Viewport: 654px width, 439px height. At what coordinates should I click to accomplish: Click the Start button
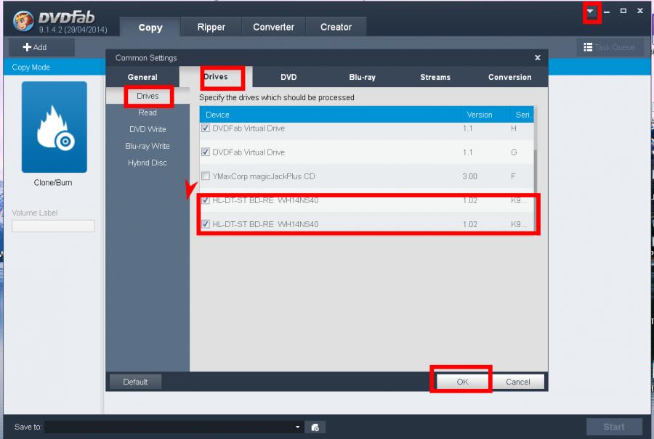(614, 427)
